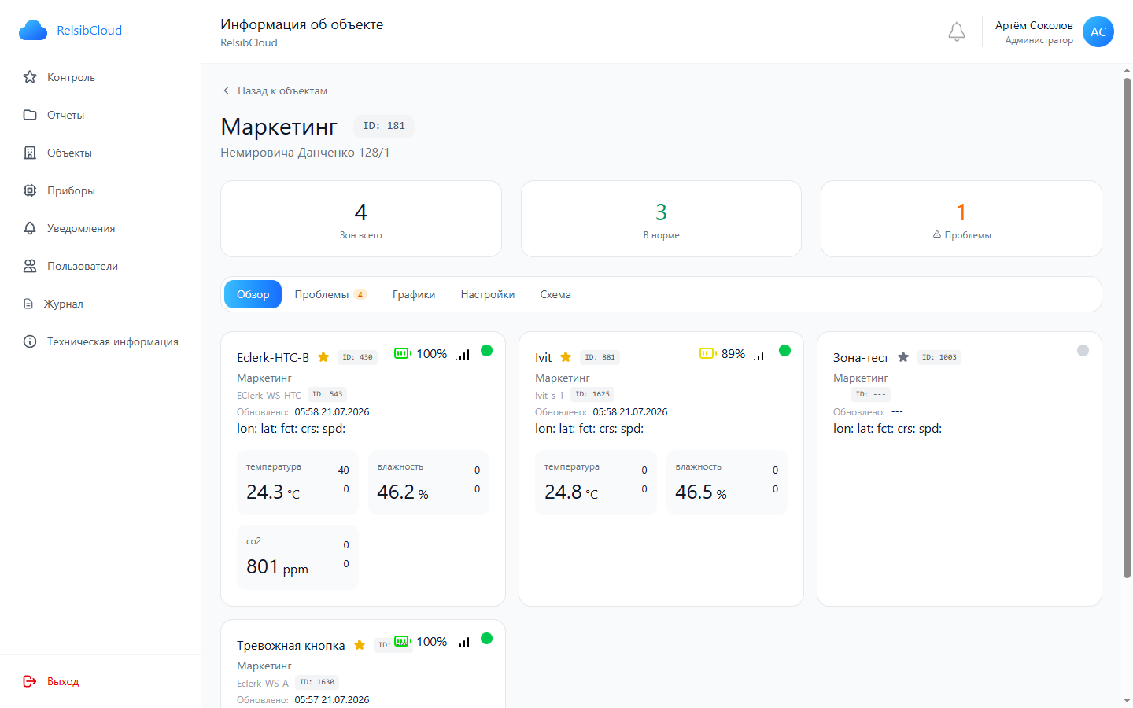Click the Артём Соколов user name

click(x=1034, y=25)
